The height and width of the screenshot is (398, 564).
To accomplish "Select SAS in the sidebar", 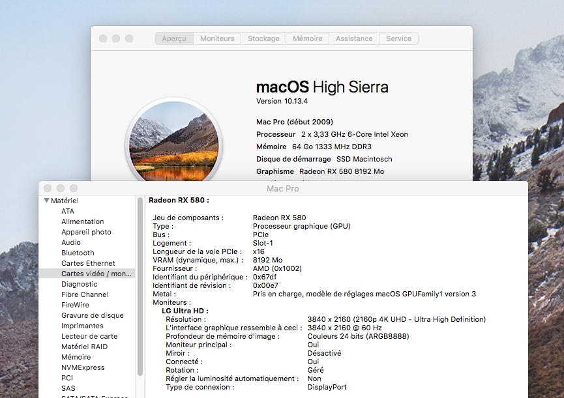I will click(x=68, y=388).
